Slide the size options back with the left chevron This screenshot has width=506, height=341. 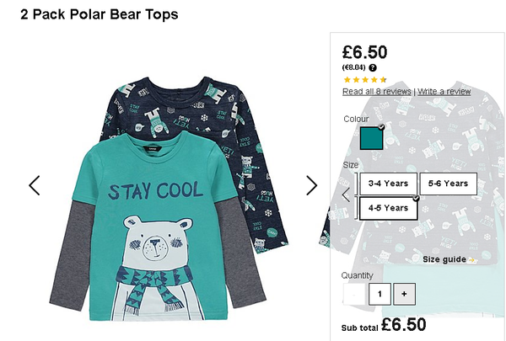pos(346,194)
